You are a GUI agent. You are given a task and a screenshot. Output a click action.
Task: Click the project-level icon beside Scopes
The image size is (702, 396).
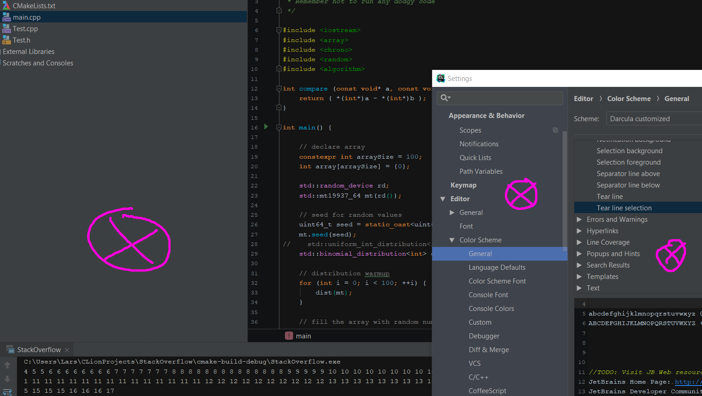pyautogui.click(x=555, y=130)
